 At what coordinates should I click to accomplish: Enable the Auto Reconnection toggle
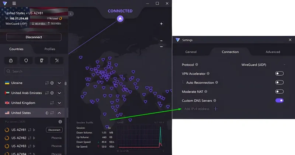pyautogui.click(x=280, y=82)
